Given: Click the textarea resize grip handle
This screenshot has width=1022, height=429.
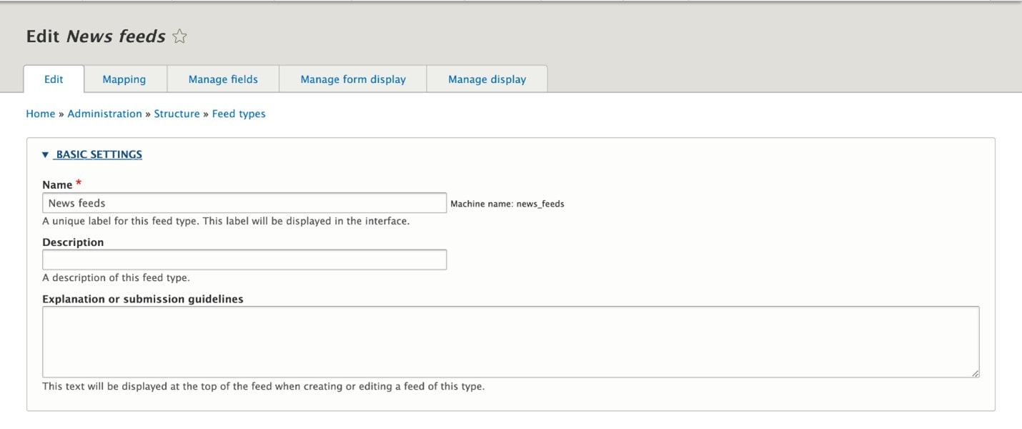Looking at the screenshot, I should pos(975,373).
